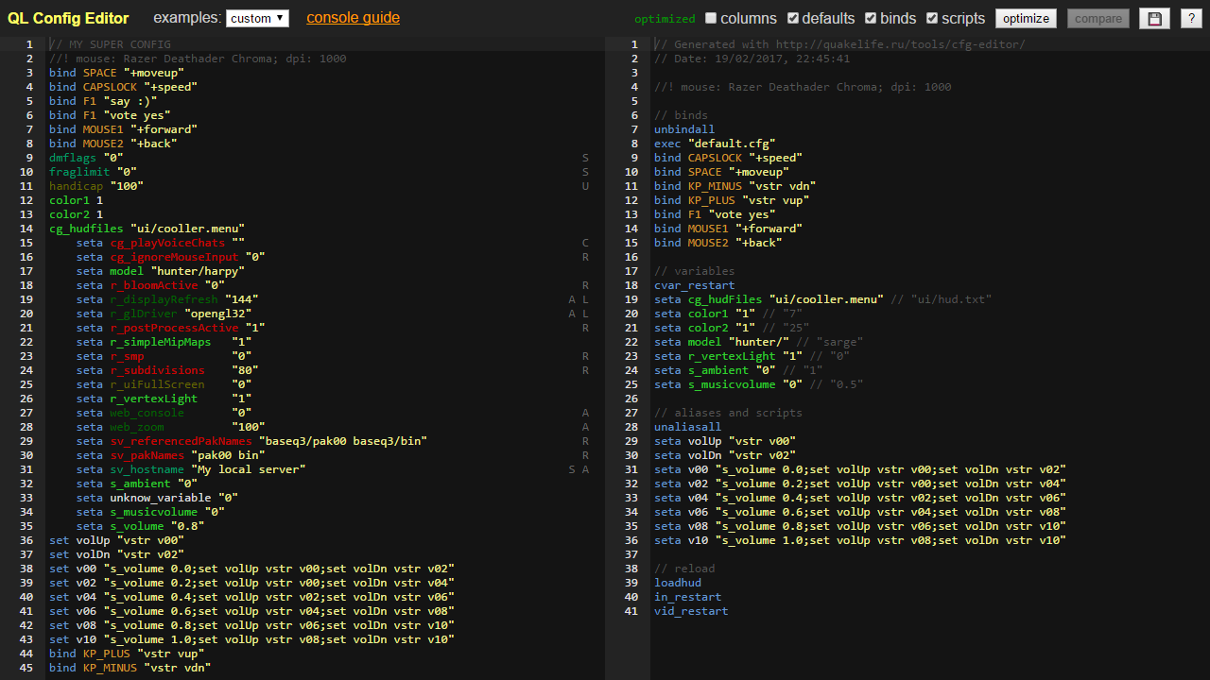
Task: Click the green optimized status text
Action: point(665,19)
